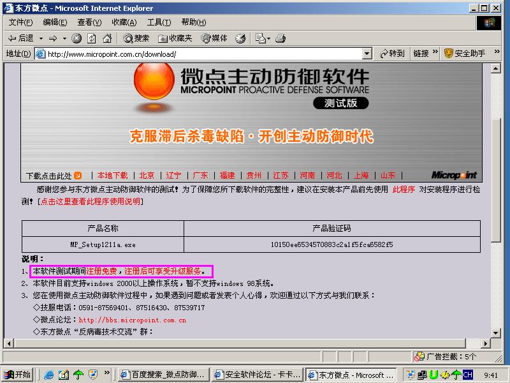Switch to 百度搜索_微点防御 taskbar window
This screenshot has height=383, width=510.
pos(164,375)
